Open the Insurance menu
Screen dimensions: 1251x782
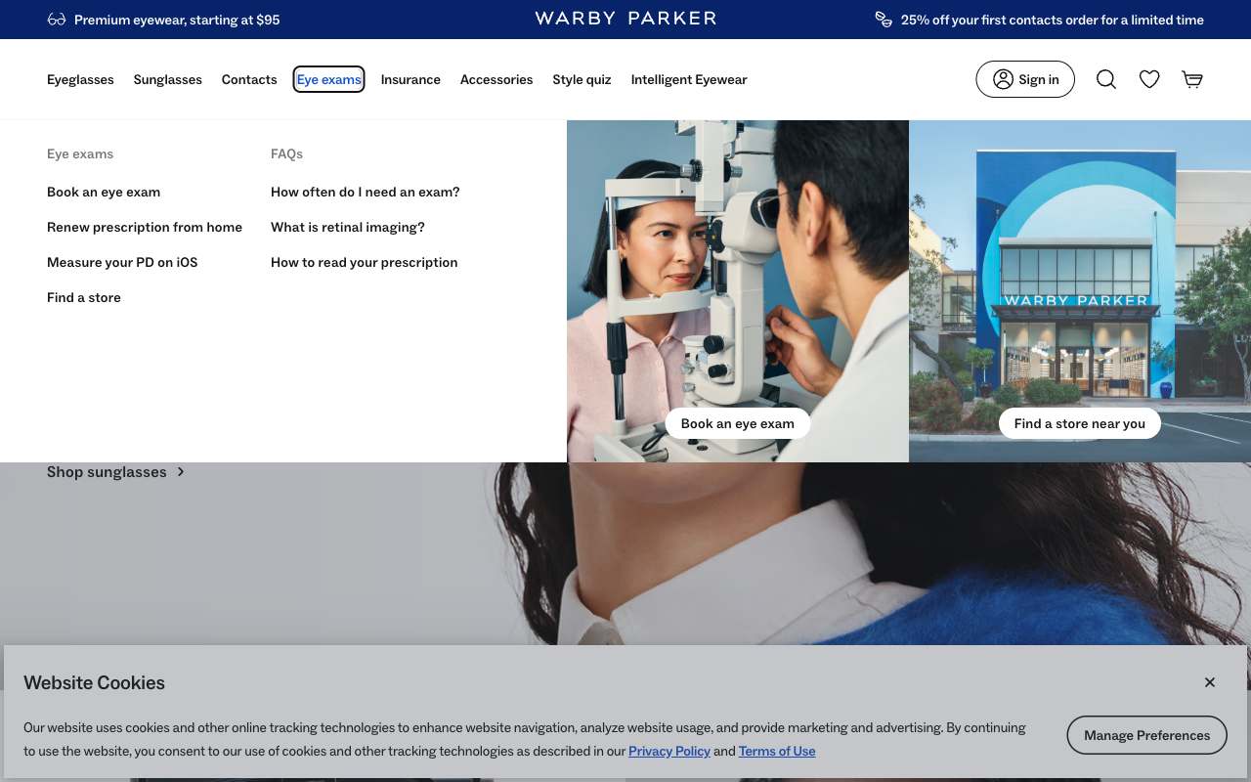click(x=410, y=80)
